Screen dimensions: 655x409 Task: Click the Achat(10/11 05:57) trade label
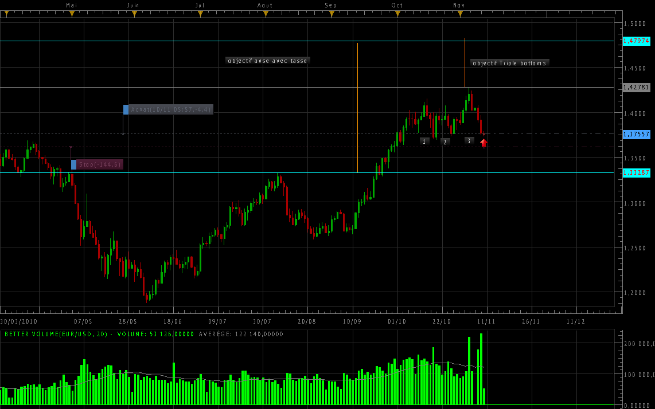pyautogui.click(x=171, y=108)
